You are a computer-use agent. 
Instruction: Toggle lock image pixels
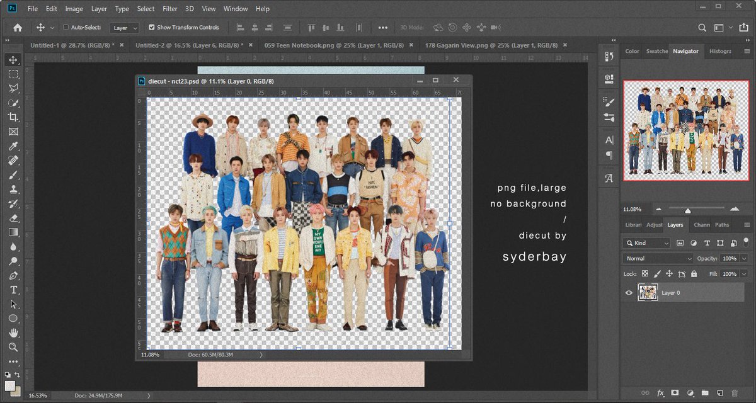point(656,275)
